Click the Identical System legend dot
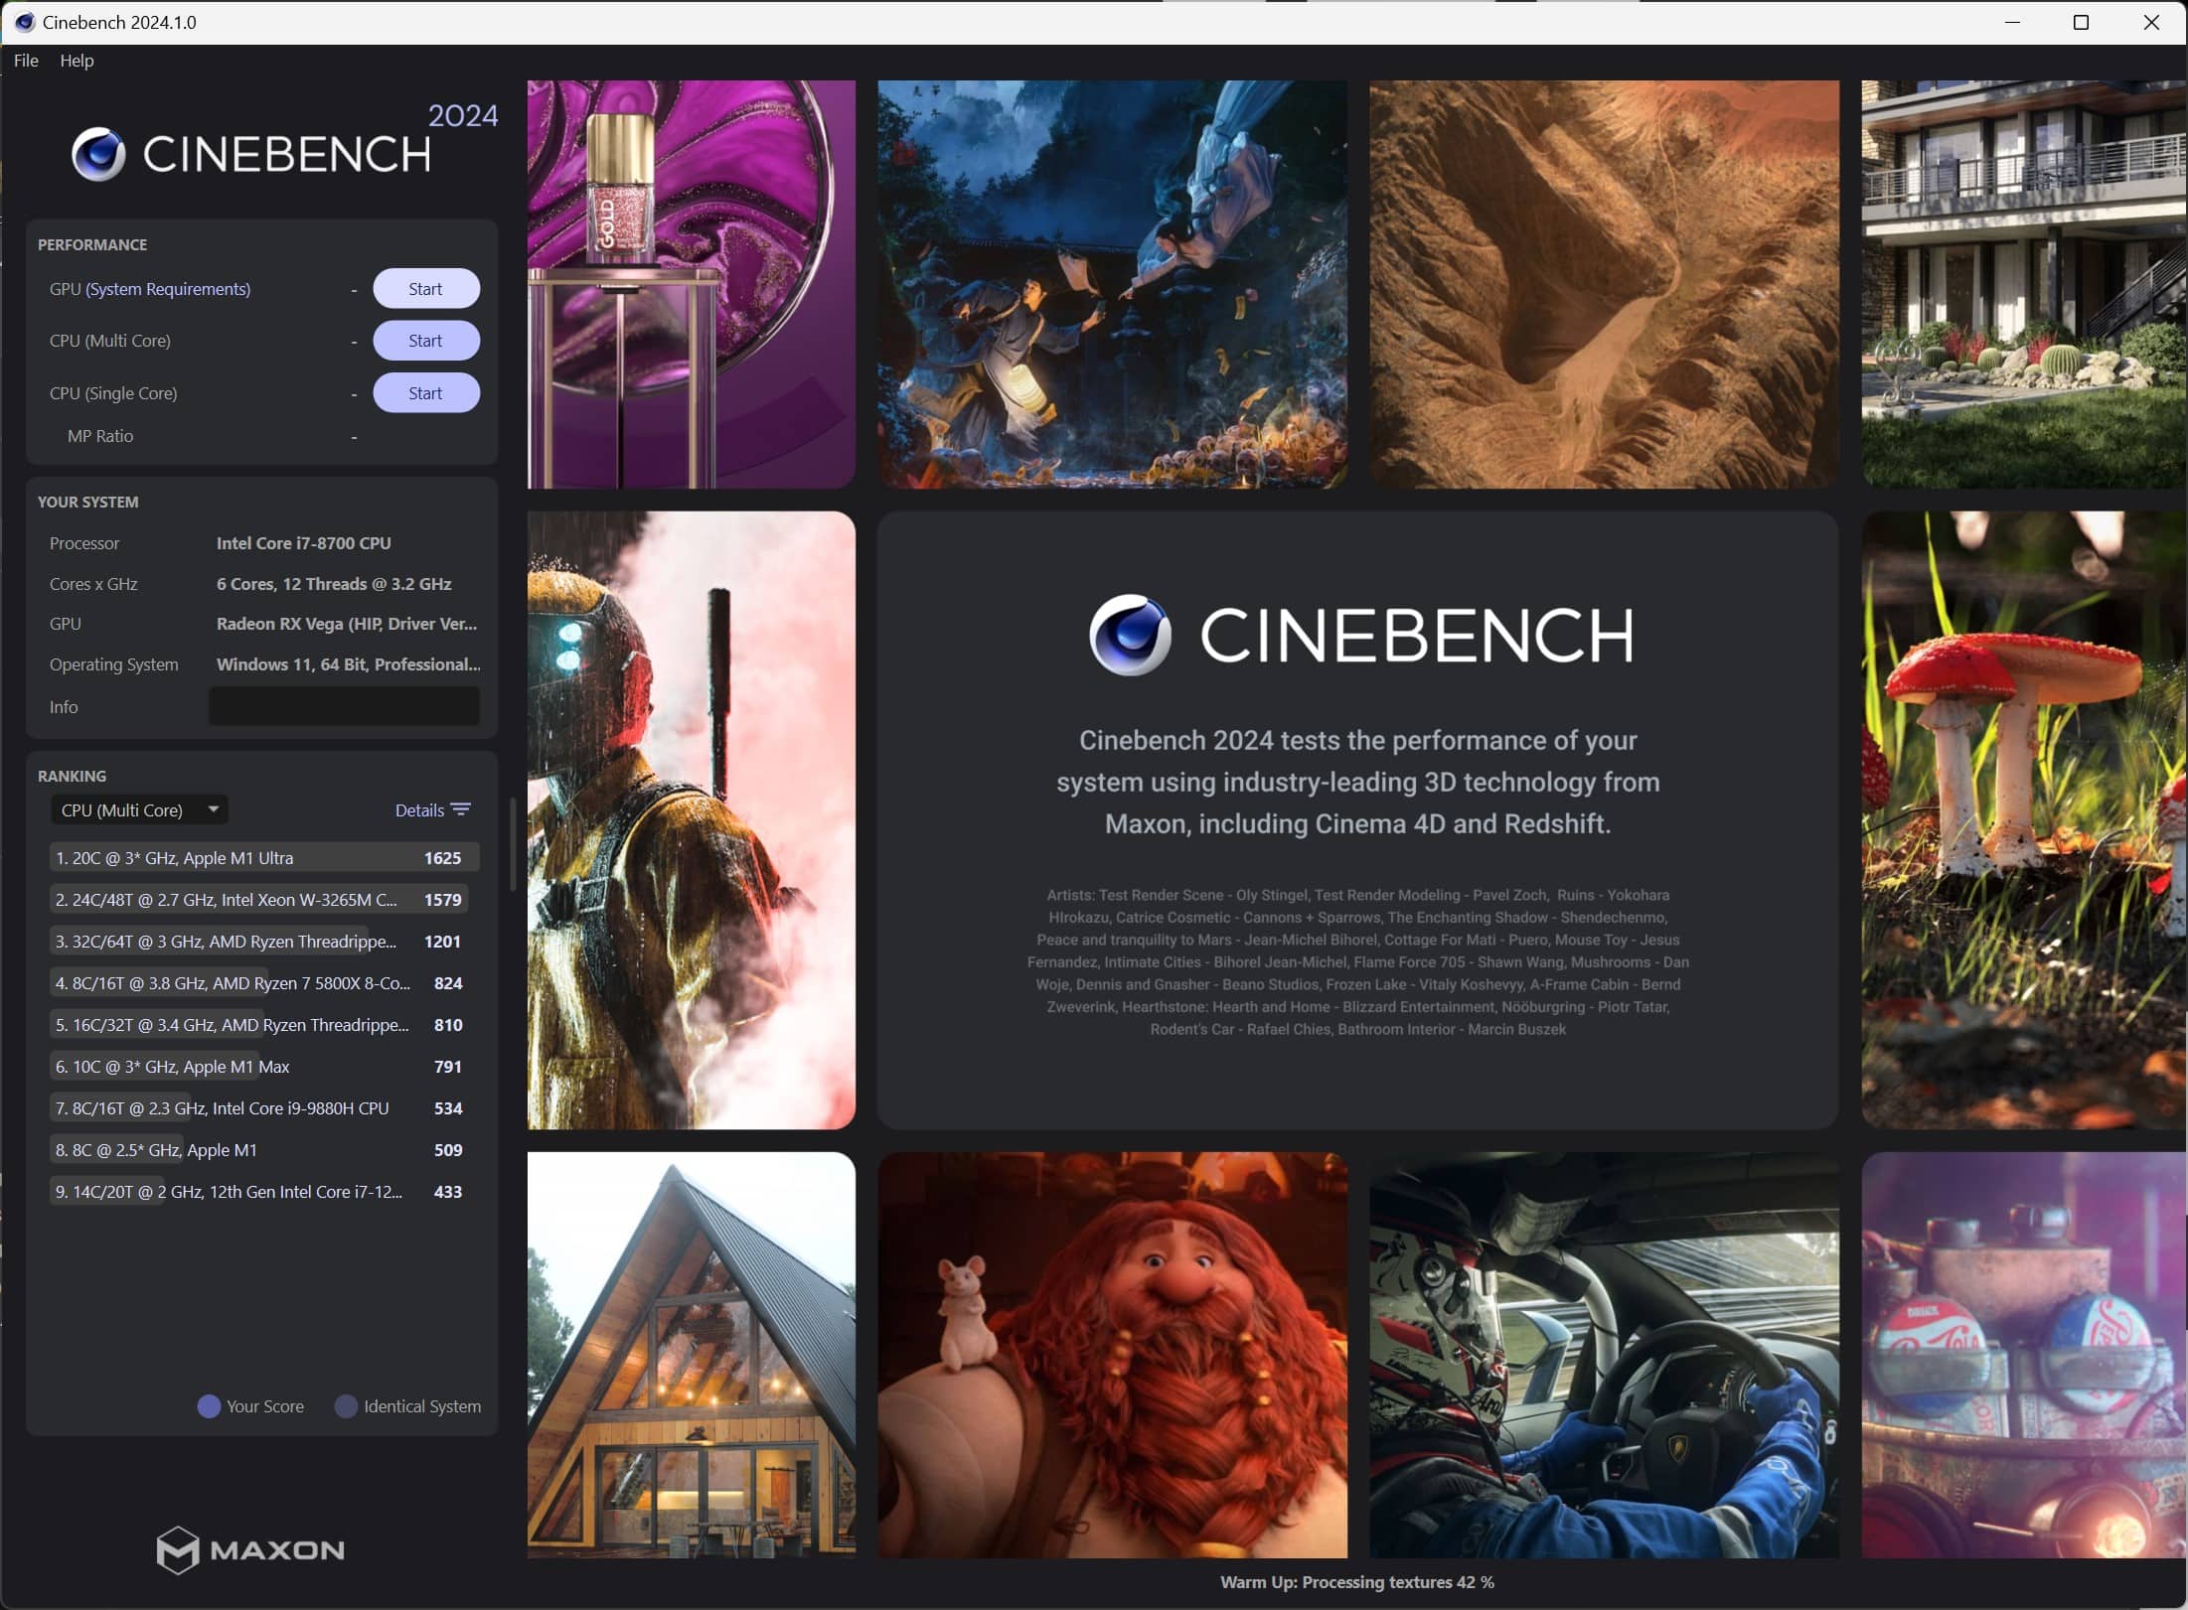Screen dimensions: 2188x1610 point(346,1406)
